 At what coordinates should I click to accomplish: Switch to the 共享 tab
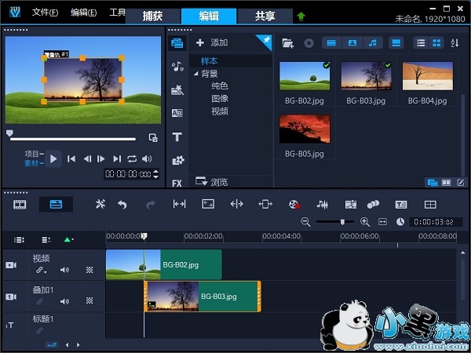point(265,16)
